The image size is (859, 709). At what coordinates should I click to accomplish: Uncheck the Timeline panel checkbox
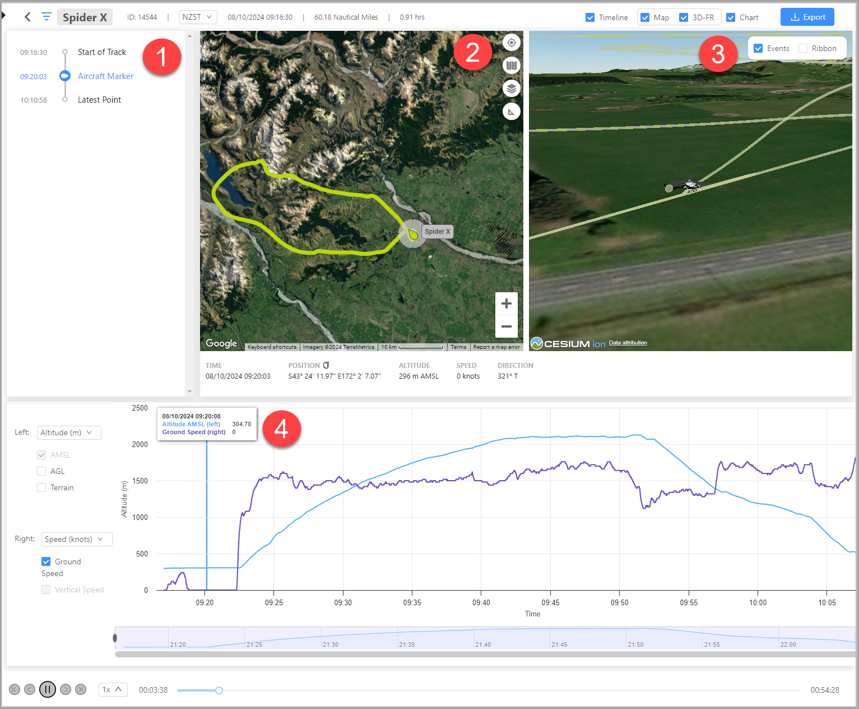click(x=590, y=17)
